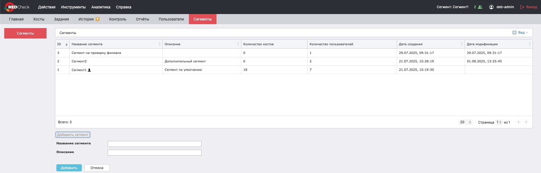Image resolution: width=541 pixels, height=173 pixels.
Task: Switch to the Главная tab
Action: (x=16, y=19)
